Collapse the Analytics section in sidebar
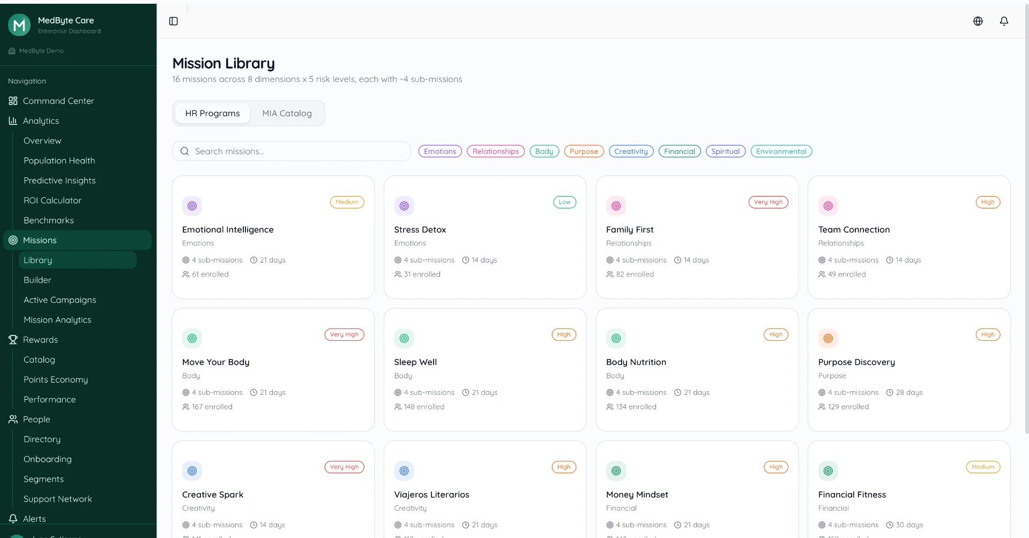This screenshot has width=1029, height=538. tap(78, 121)
